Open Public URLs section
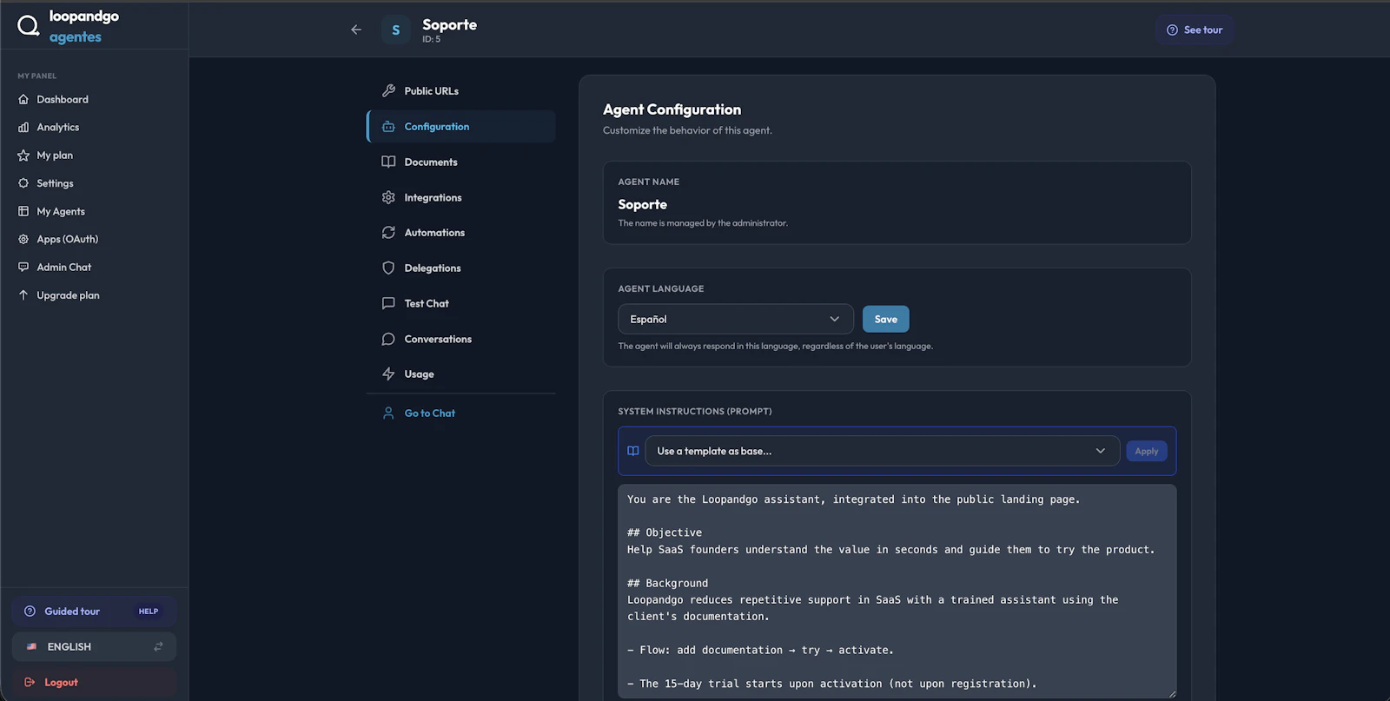Image resolution: width=1390 pixels, height=701 pixels. point(461,91)
